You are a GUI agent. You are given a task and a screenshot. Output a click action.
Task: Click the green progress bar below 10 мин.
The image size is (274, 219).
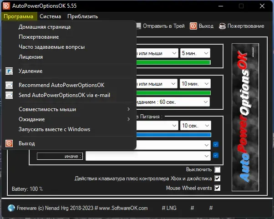pyautogui.click(x=173, y=93)
